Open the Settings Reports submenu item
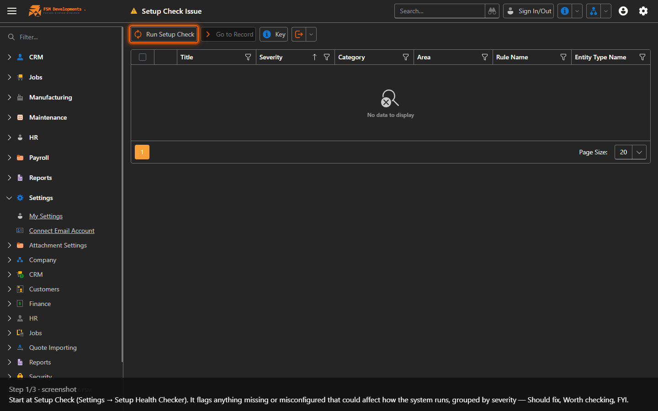658x411 pixels. click(40, 362)
